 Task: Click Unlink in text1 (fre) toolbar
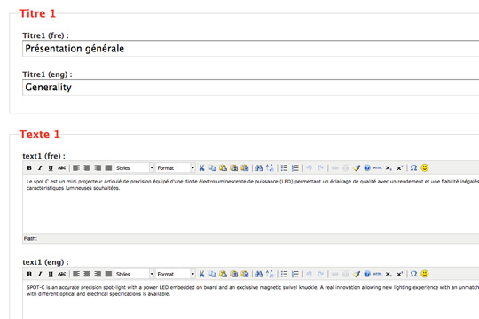(346, 167)
